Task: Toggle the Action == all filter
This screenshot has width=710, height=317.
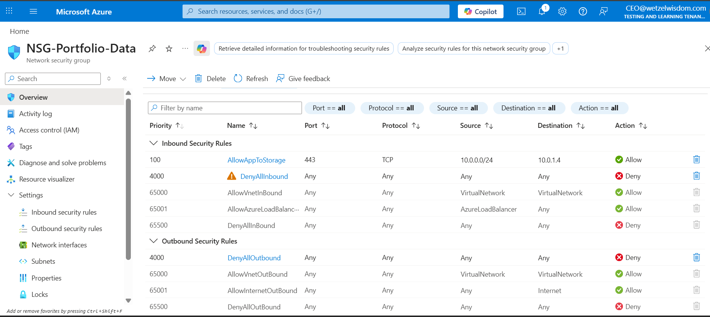Action: coord(598,108)
